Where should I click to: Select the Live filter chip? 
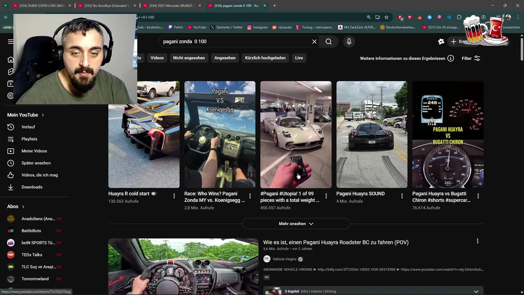(299, 58)
